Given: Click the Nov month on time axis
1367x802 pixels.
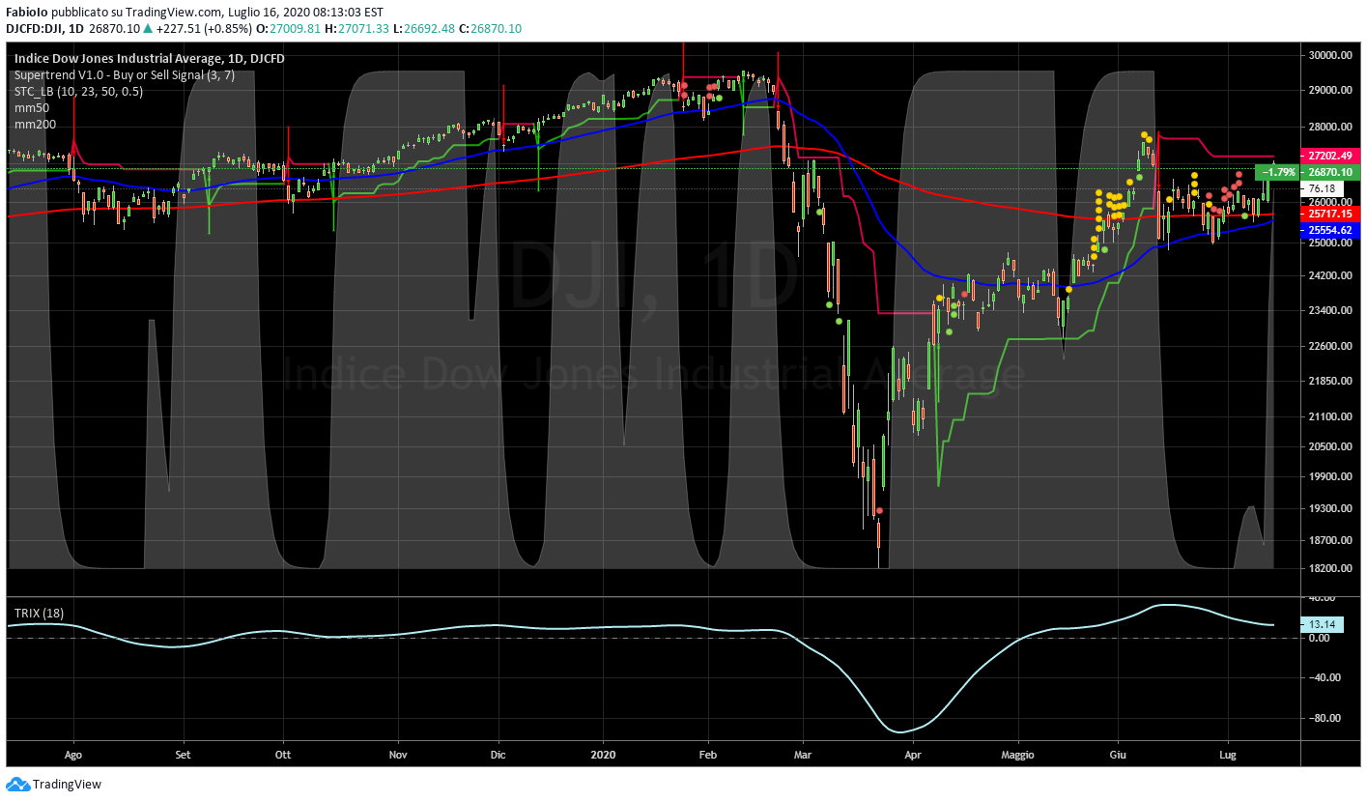Looking at the screenshot, I should 397,754.
